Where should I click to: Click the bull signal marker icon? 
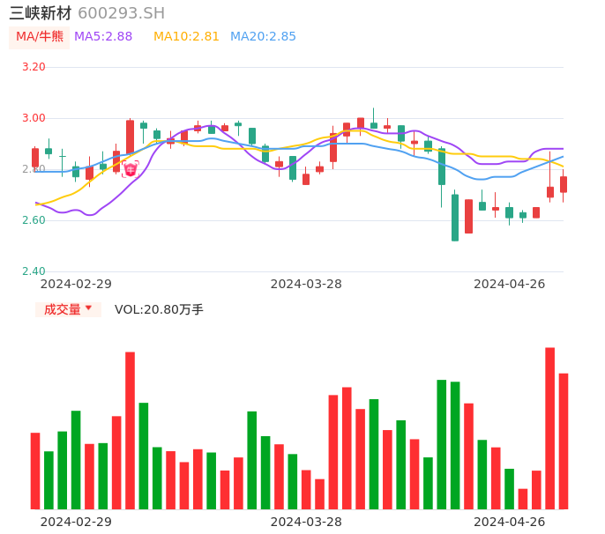(131, 169)
